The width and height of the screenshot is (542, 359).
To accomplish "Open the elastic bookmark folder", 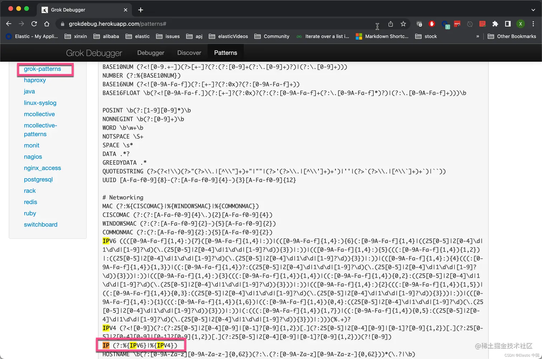I will [x=138, y=36].
